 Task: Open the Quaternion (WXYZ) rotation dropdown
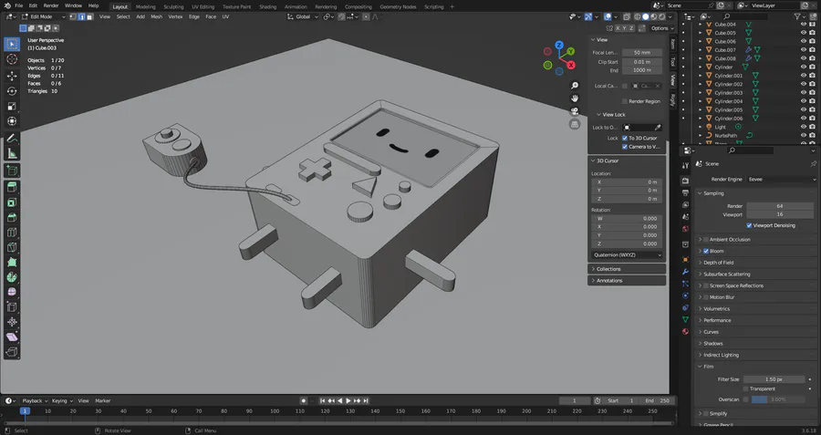pos(627,255)
